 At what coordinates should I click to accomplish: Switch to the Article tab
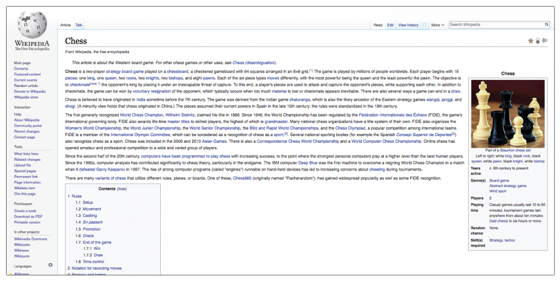[x=66, y=25]
